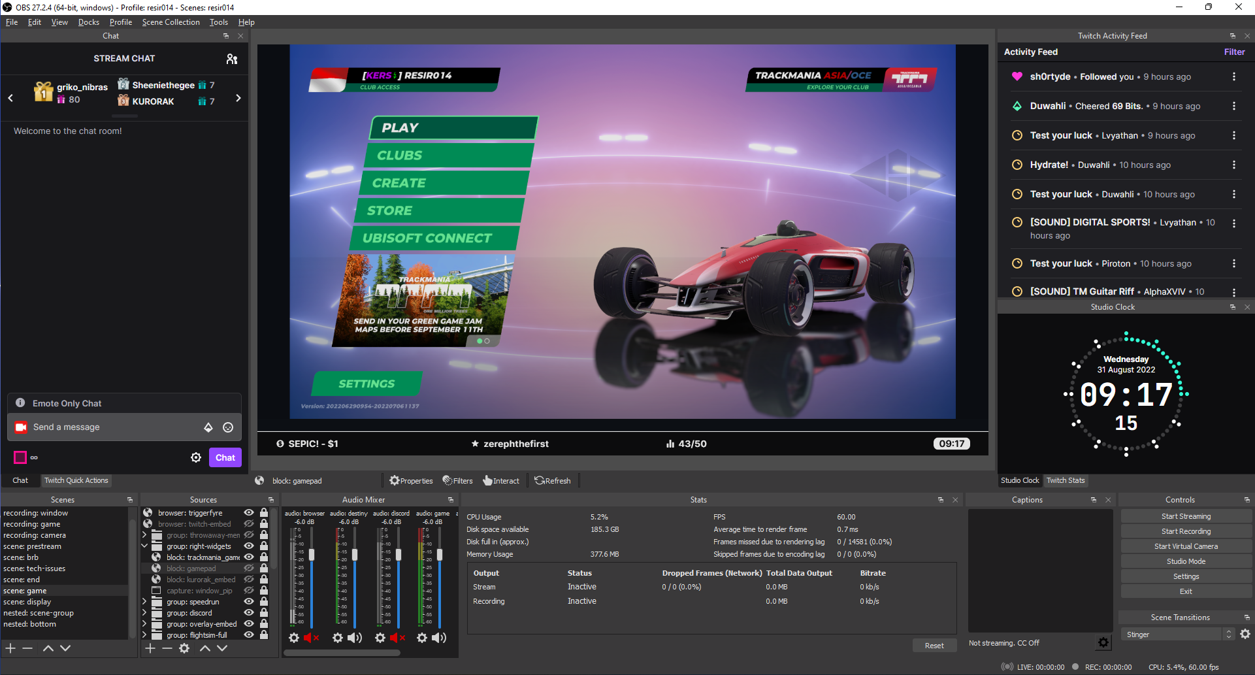The width and height of the screenshot is (1255, 675).
Task: Unmute audio: browser speaker
Action: click(x=312, y=638)
